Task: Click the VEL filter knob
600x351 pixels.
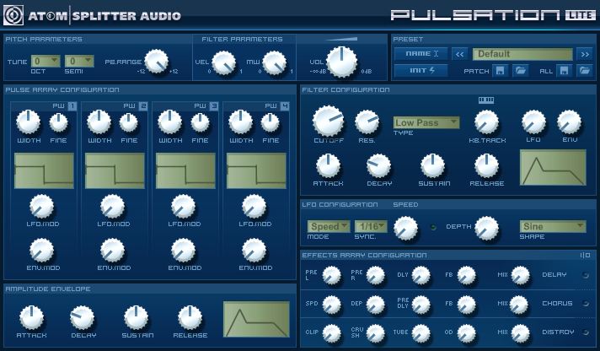Action: 224,62
